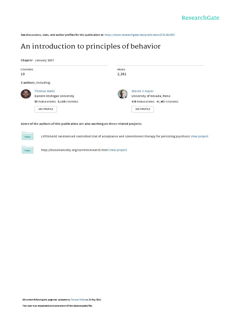
Task: Open the researchgate.net publication URL
Action: [140, 35]
